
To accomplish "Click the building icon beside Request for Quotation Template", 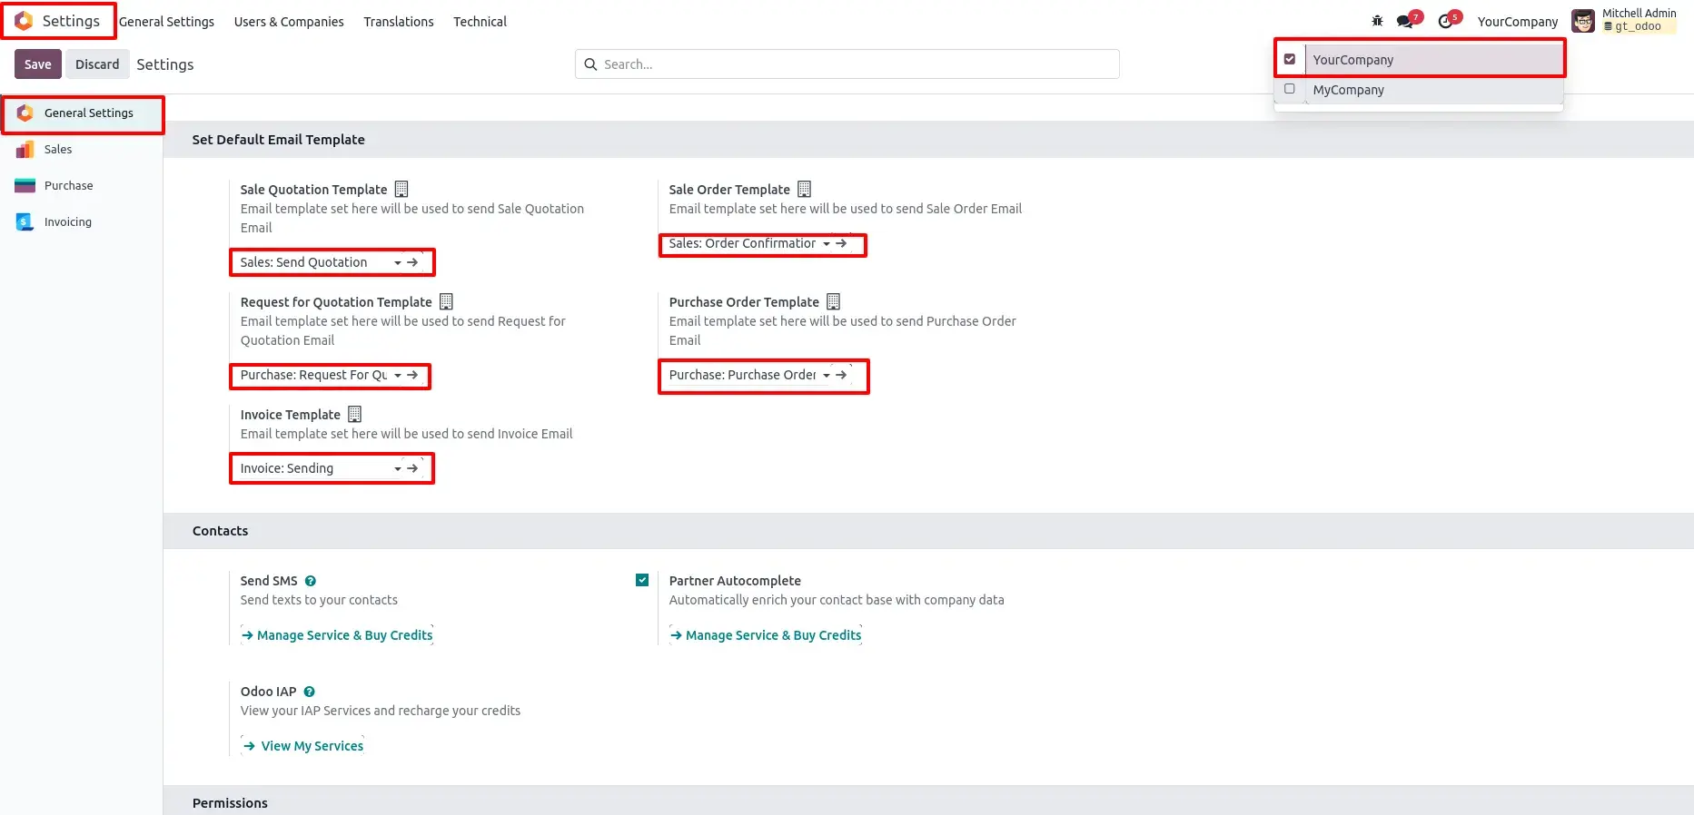I will click(x=446, y=301).
